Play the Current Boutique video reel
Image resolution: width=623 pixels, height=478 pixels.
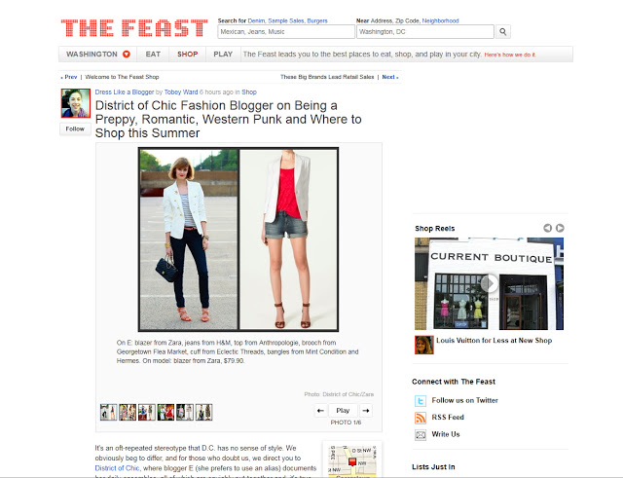[x=489, y=283]
